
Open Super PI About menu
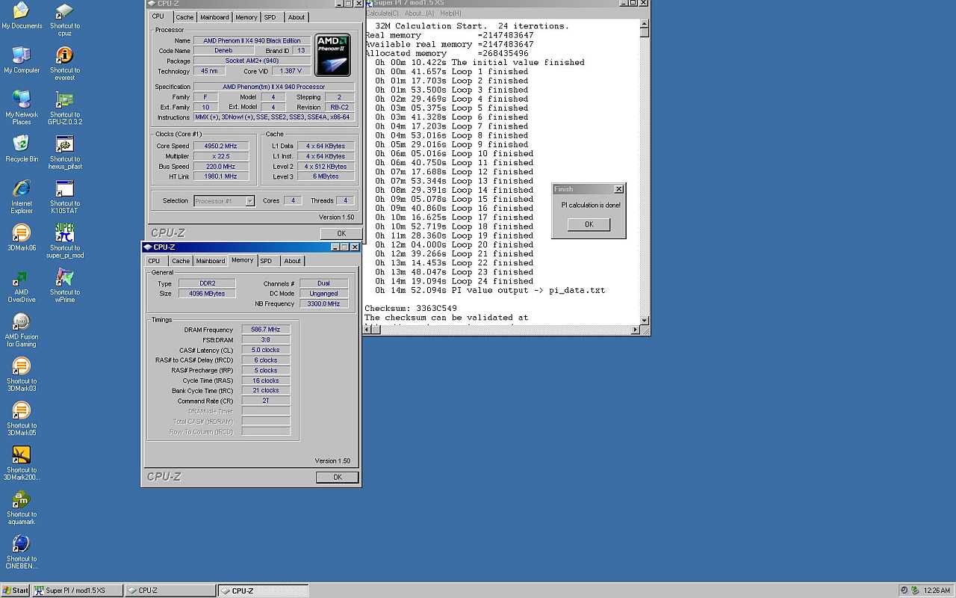(x=419, y=13)
